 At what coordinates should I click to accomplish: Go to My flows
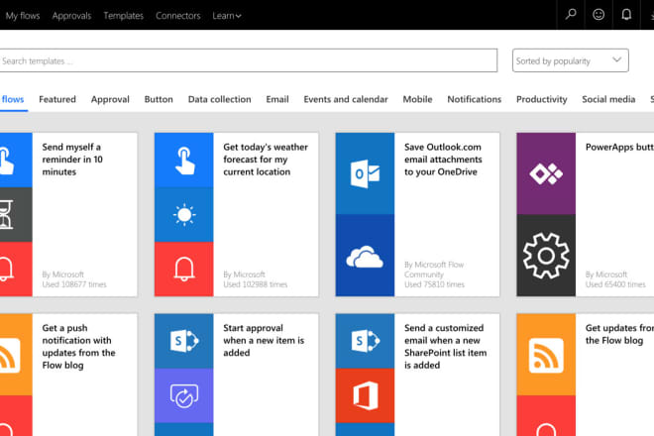point(23,16)
